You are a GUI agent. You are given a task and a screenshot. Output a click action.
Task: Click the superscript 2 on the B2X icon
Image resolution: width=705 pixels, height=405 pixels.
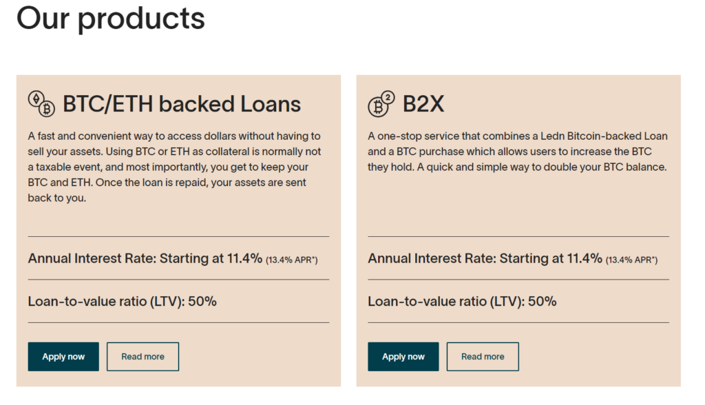click(x=388, y=98)
